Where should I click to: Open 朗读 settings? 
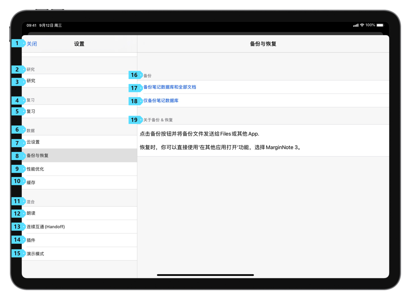(x=78, y=213)
